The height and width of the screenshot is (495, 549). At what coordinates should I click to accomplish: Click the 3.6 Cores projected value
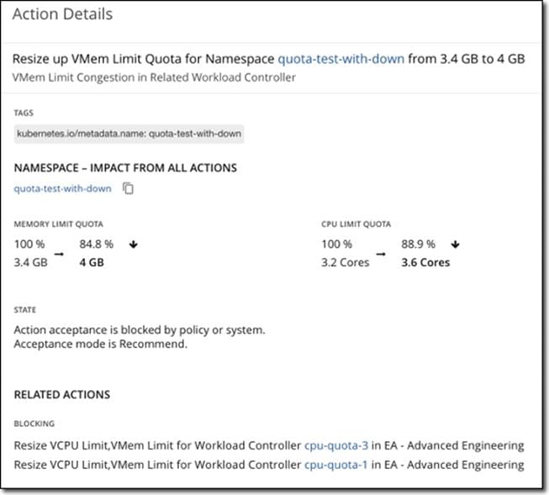coord(425,262)
